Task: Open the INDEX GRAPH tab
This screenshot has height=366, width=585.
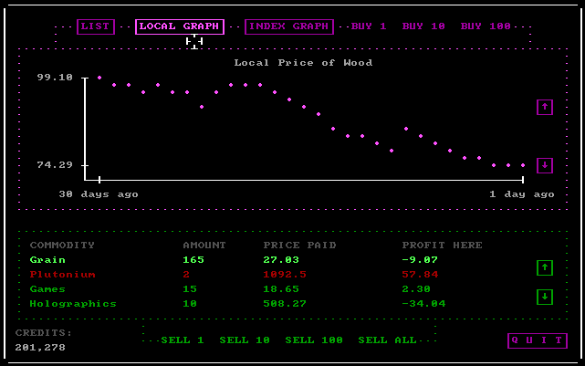Action: click(x=288, y=26)
